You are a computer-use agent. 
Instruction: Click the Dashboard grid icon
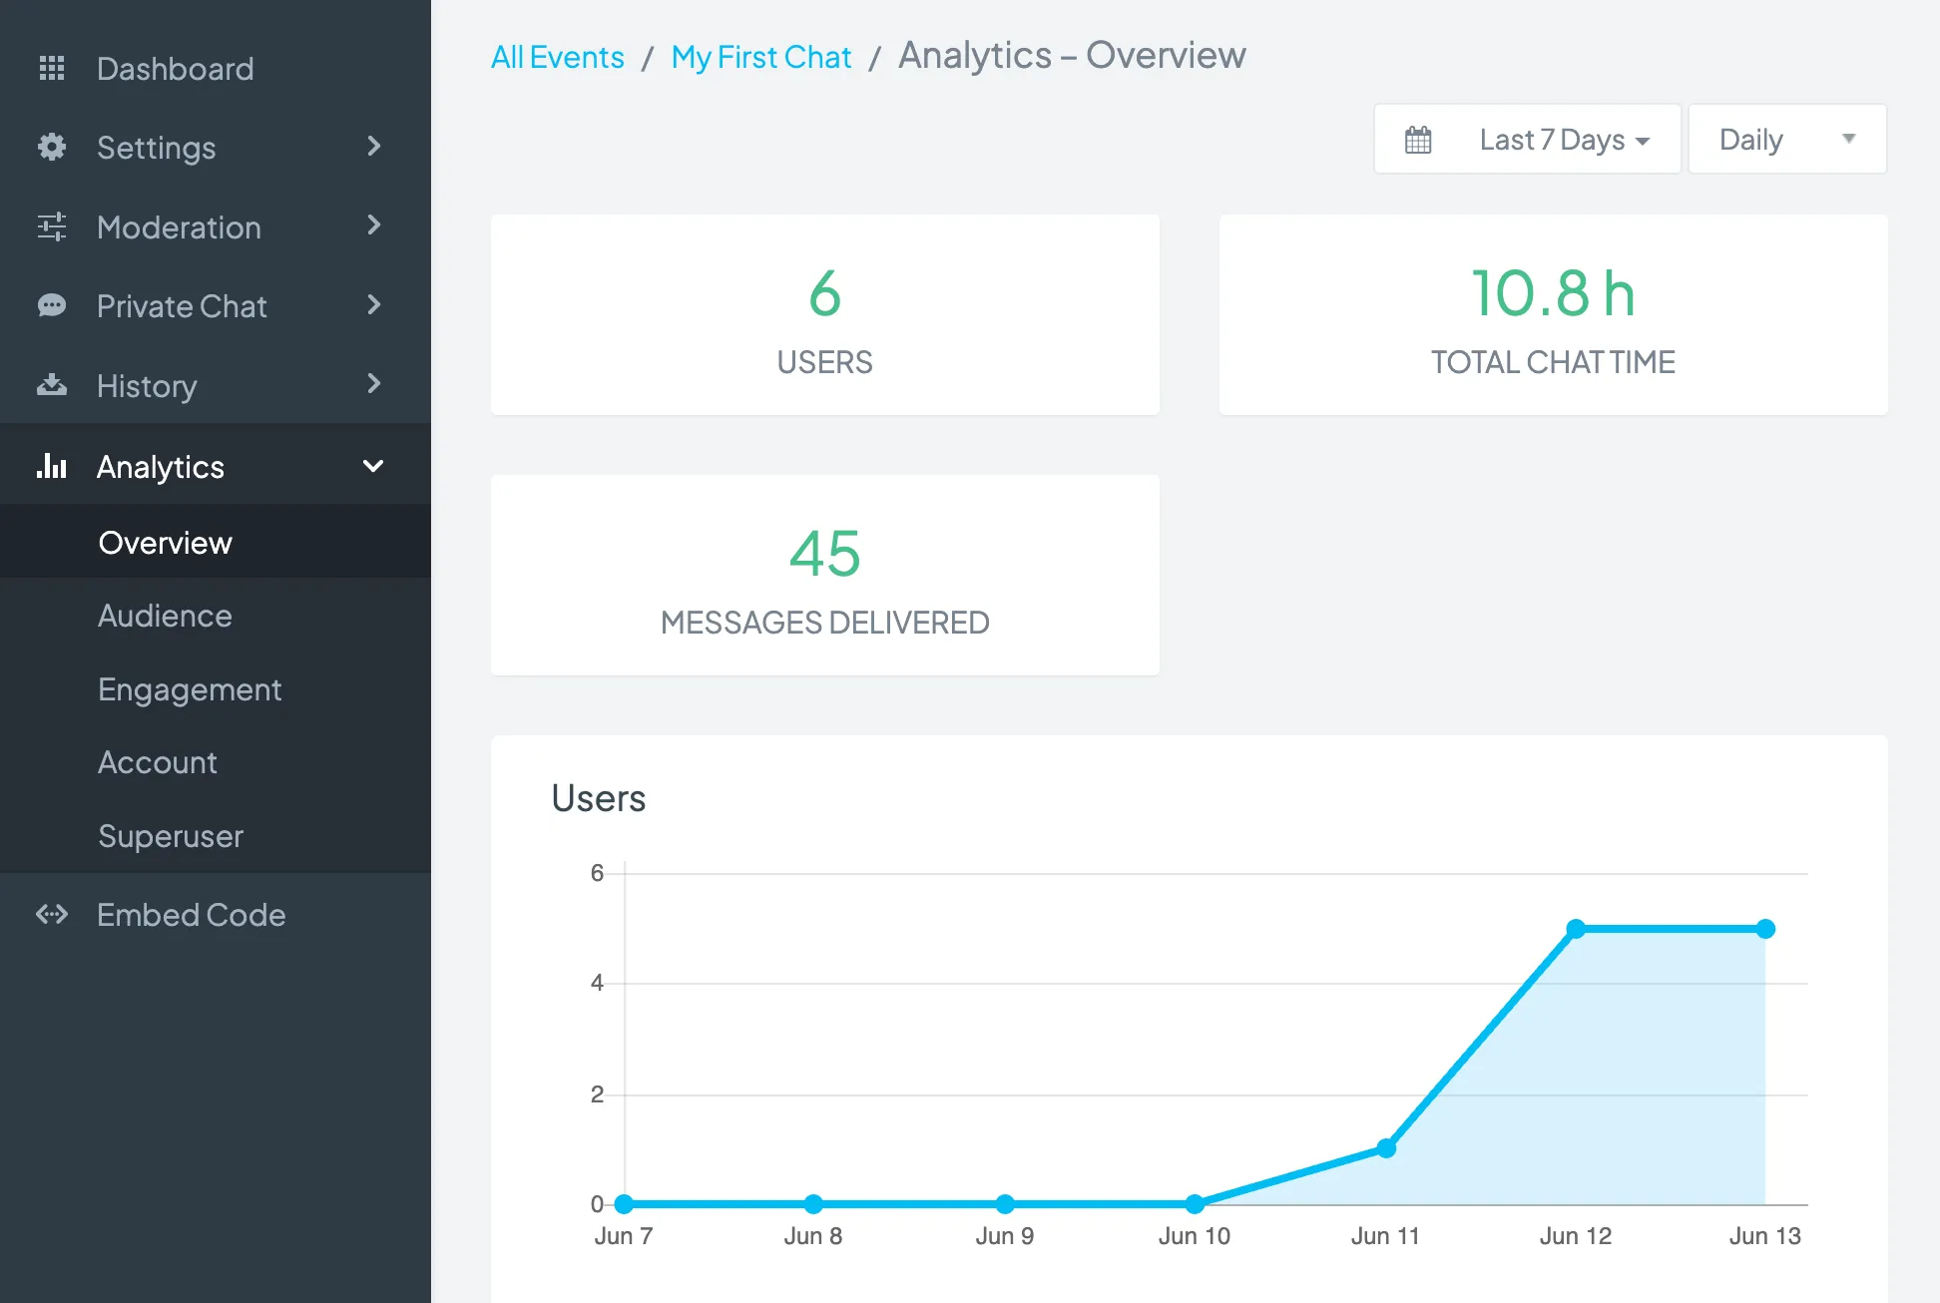[52, 68]
